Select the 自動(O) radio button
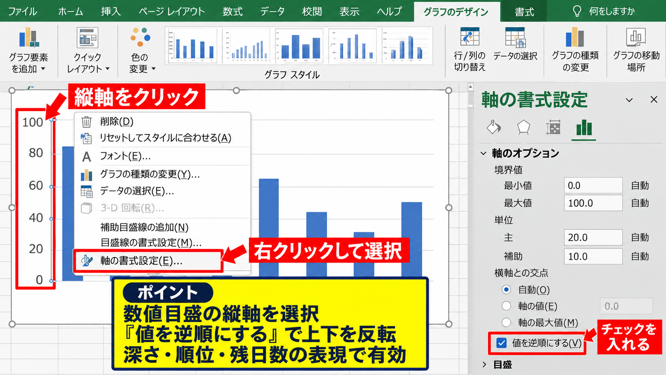This screenshot has width=666, height=375. pyautogui.click(x=506, y=290)
